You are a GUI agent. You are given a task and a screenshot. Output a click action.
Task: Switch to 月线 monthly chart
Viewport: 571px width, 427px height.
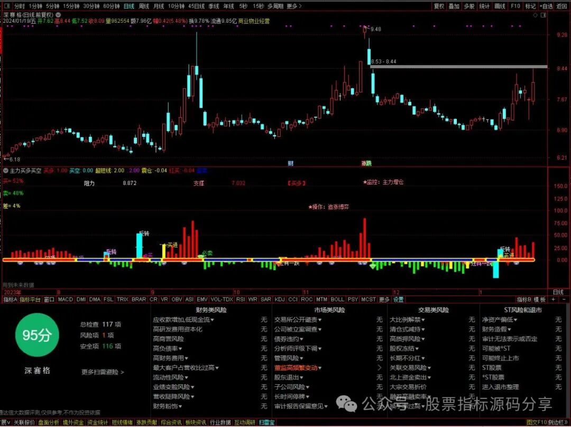pos(159,6)
